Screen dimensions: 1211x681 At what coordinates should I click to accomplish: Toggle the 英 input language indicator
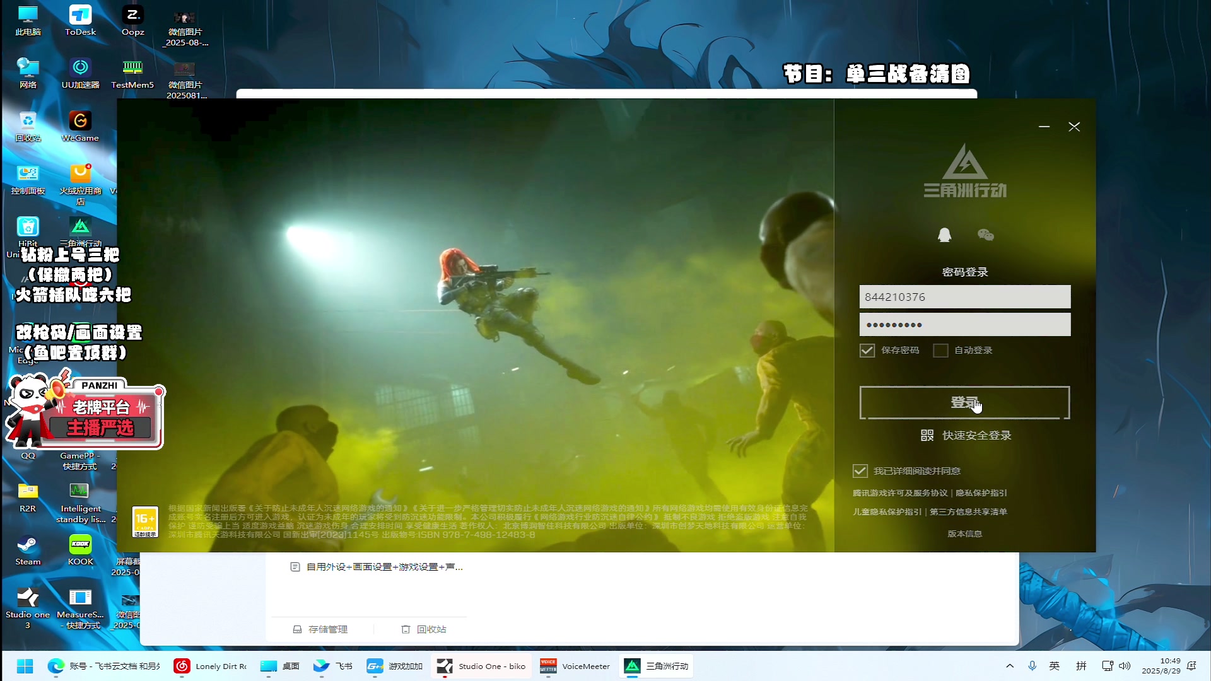(x=1055, y=666)
